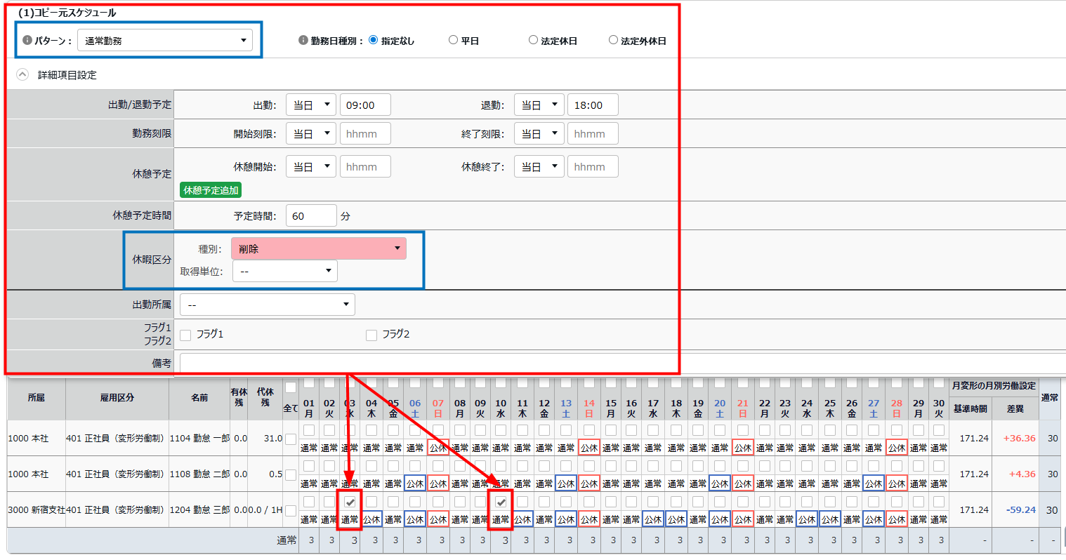Click the 予定時間 minutes field showing 60

311,215
